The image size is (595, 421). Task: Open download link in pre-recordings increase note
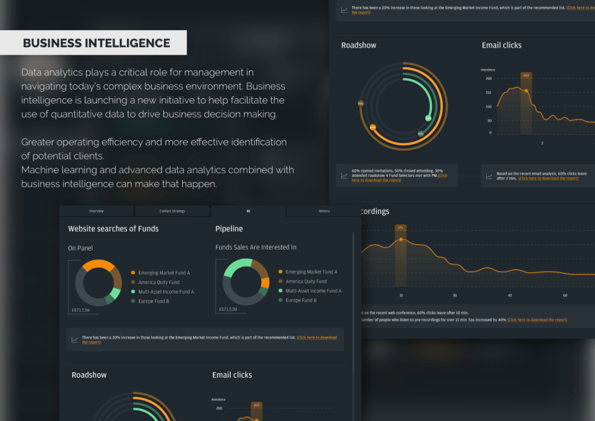tap(537, 320)
